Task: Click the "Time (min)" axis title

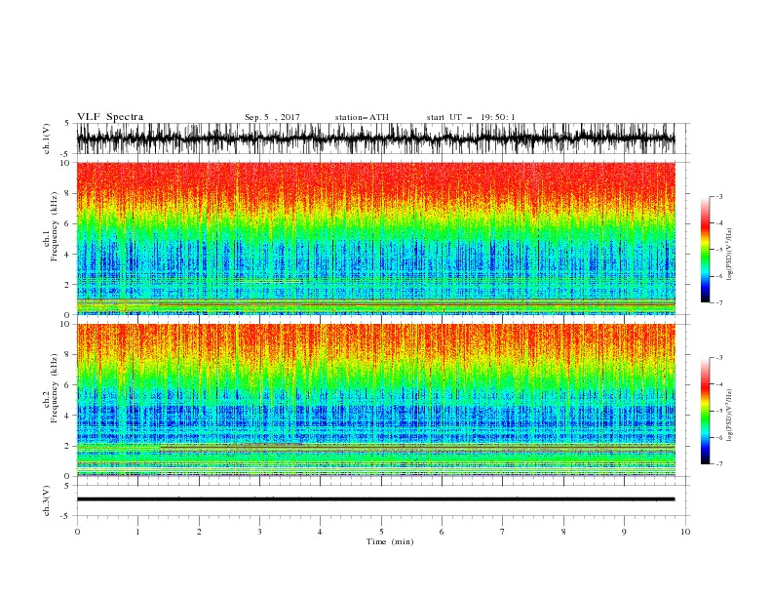Action: pos(390,541)
